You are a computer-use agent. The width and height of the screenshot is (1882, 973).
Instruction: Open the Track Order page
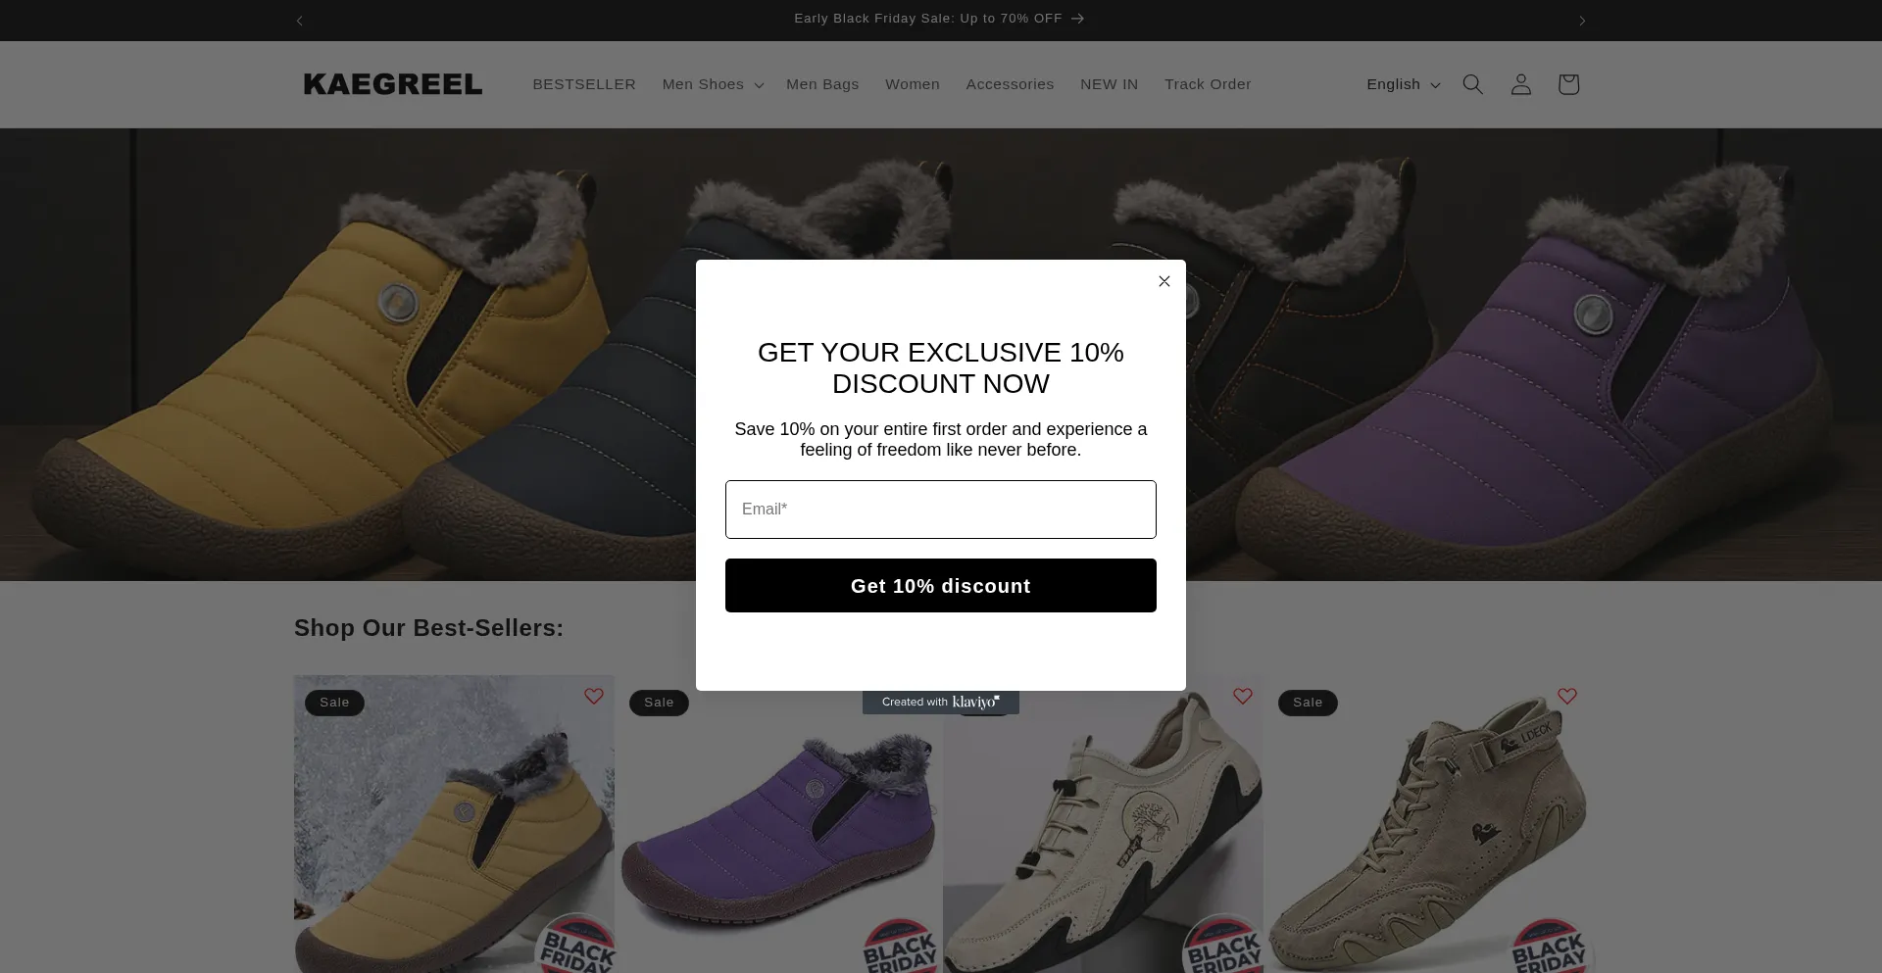coord(1208,84)
